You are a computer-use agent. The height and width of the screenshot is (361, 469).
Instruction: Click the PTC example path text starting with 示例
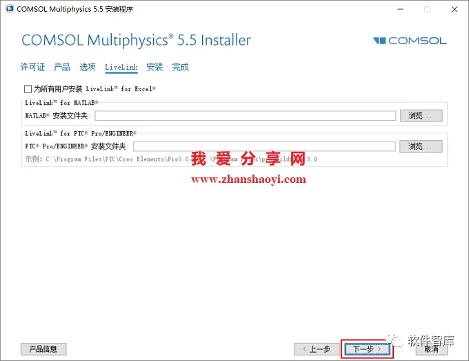pos(171,159)
